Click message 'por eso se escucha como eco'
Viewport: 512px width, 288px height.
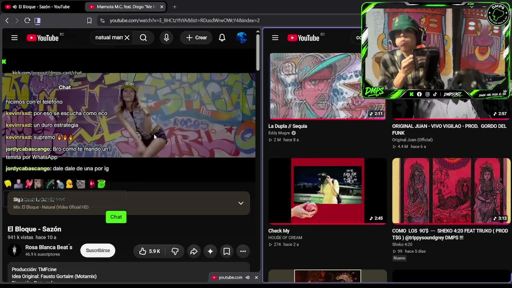tap(70, 113)
